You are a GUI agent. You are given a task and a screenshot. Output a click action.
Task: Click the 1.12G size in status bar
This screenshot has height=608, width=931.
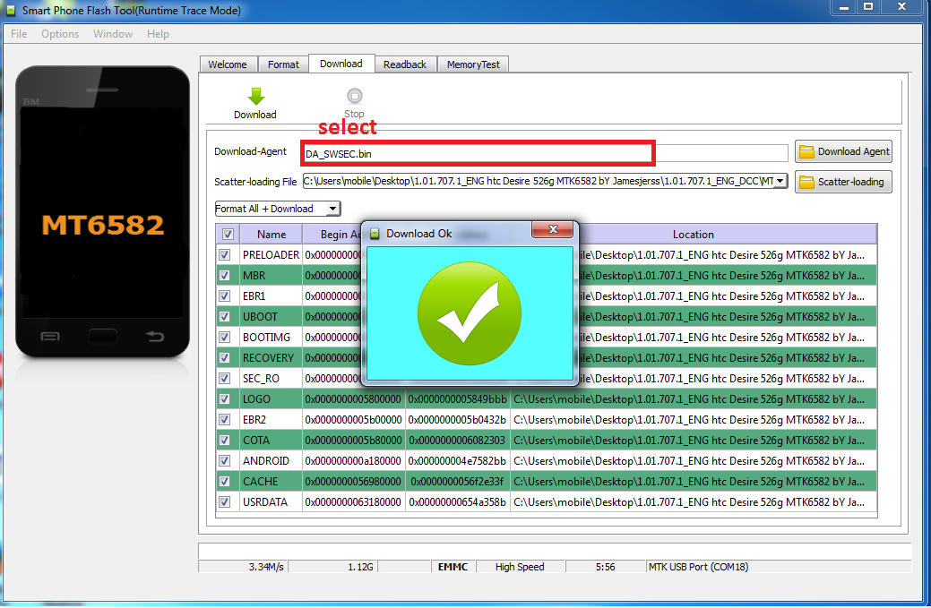coord(360,567)
